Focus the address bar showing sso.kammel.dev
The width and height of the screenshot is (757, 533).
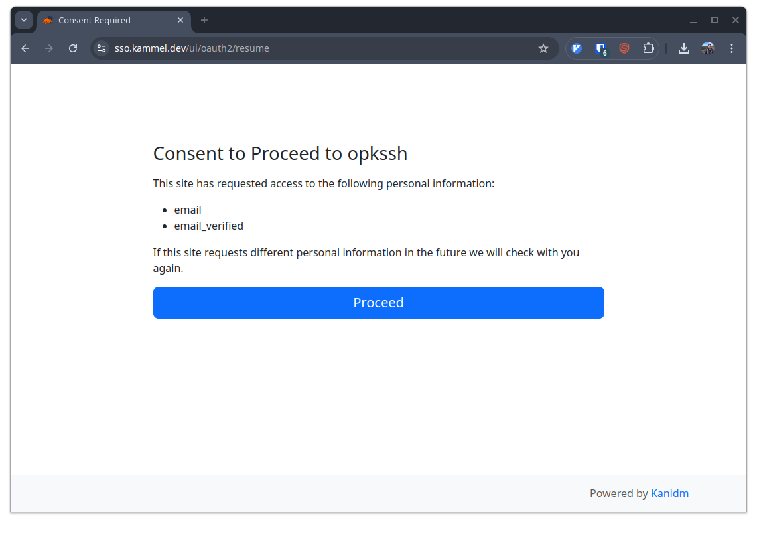click(x=324, y=48)
